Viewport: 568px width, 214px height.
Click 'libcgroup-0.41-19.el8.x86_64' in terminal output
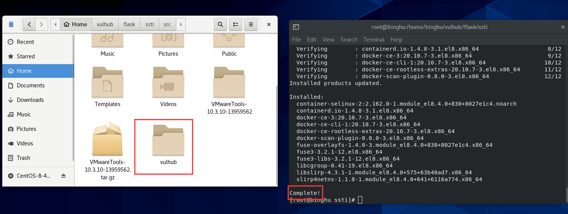pyautogui.click(x=345, y=166)
